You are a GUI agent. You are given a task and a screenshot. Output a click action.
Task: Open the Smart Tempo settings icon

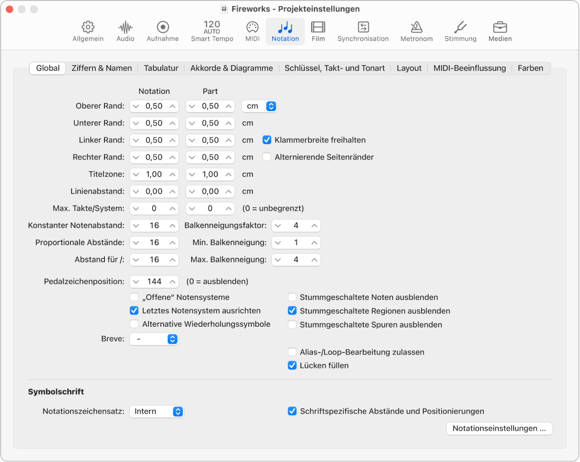point(212,31)
